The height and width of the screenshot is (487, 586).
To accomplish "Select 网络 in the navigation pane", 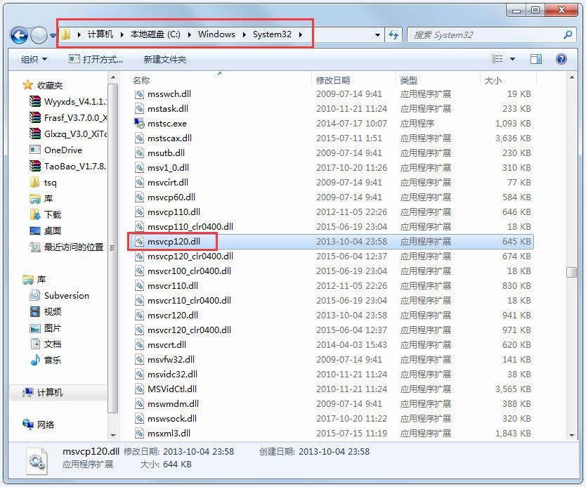I will coord(39,424).
